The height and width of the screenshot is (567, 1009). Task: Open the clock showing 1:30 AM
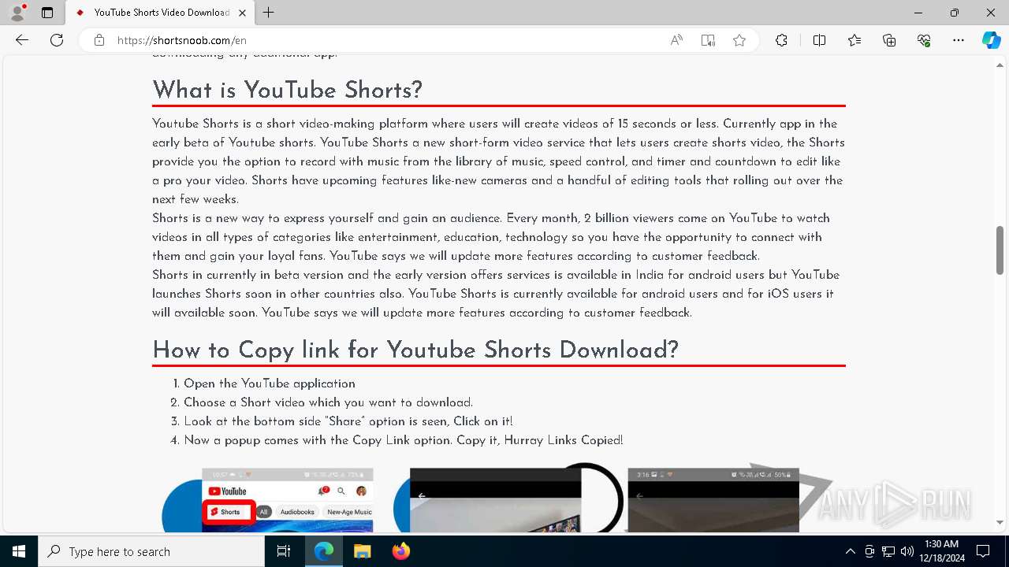click(x=941, y=551)
